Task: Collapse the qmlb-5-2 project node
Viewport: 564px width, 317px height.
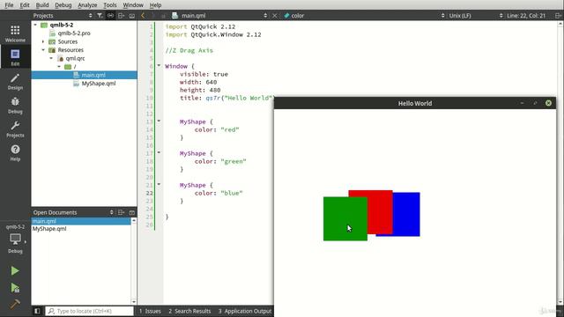Action: pyautogui.click(x=35, y=25)
